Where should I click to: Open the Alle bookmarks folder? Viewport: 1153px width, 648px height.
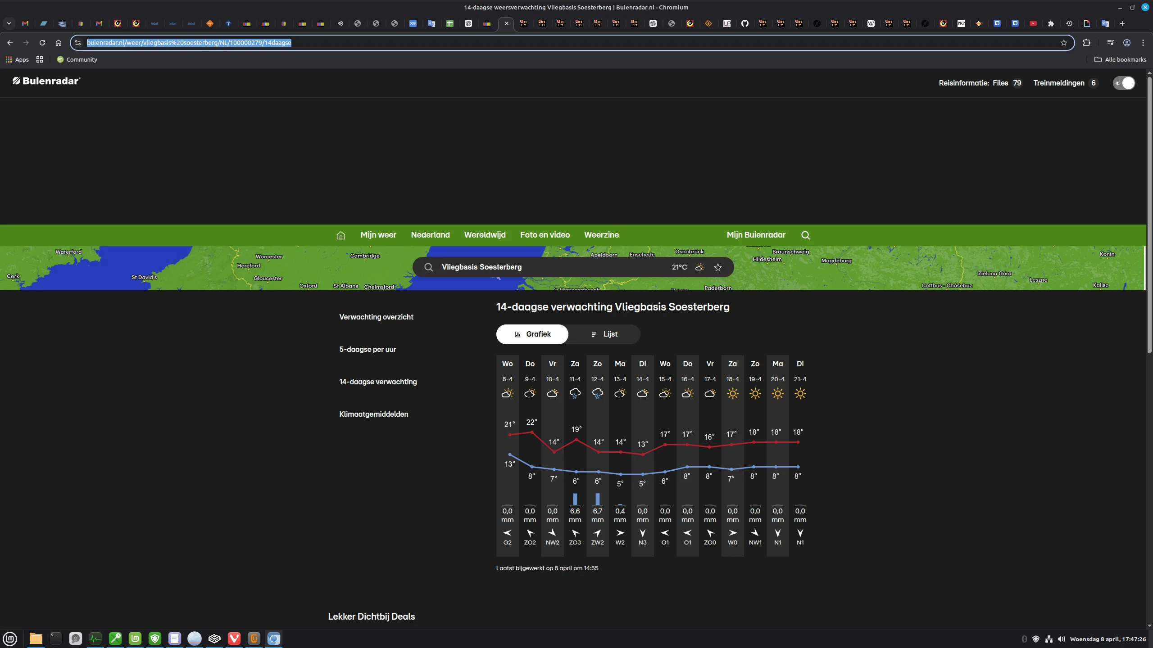pyautogui.click(x=1120, y=59)
